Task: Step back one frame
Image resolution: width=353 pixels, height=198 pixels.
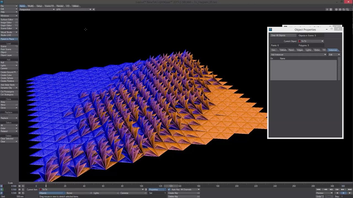Action: (x=331, y=189)
